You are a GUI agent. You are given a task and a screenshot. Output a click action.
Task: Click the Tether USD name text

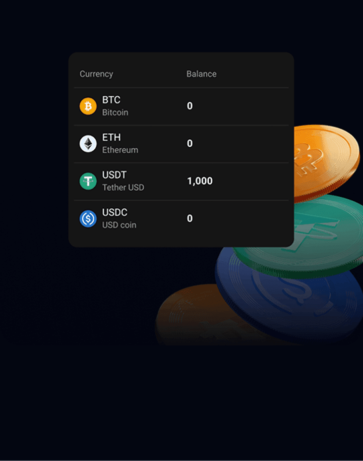pyautogui.click(x=123, y=188)
